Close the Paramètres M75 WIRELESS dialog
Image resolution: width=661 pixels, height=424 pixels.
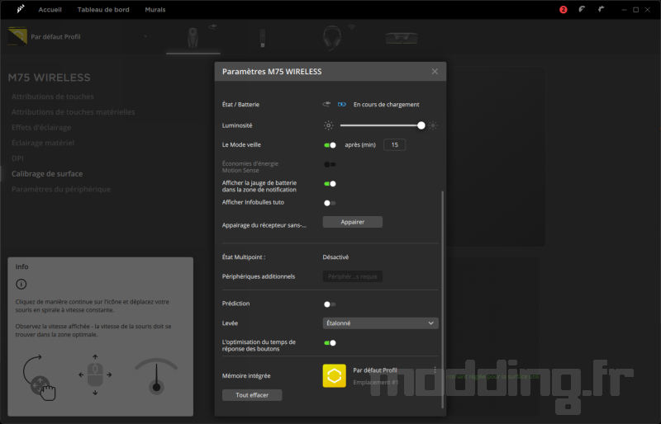coord(435,72)
